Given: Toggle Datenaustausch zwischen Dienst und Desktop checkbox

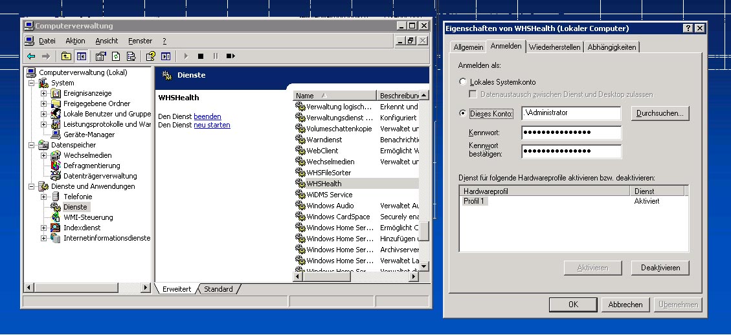Looking at the screenshot, I should [x=473, y=94].
